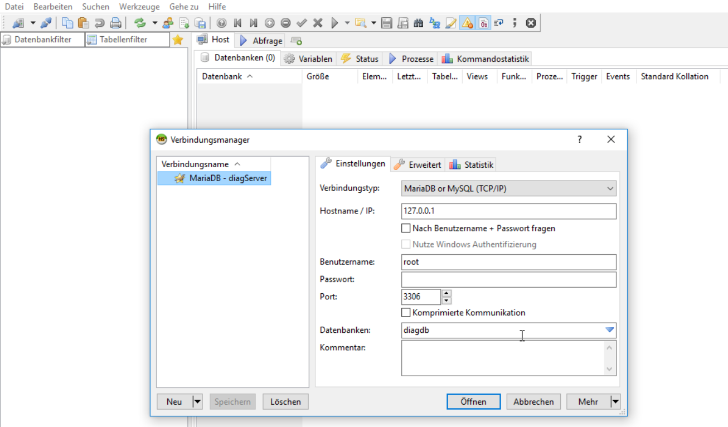
Task: Open the Abfrage tab
Action: (x=261, y=41)
